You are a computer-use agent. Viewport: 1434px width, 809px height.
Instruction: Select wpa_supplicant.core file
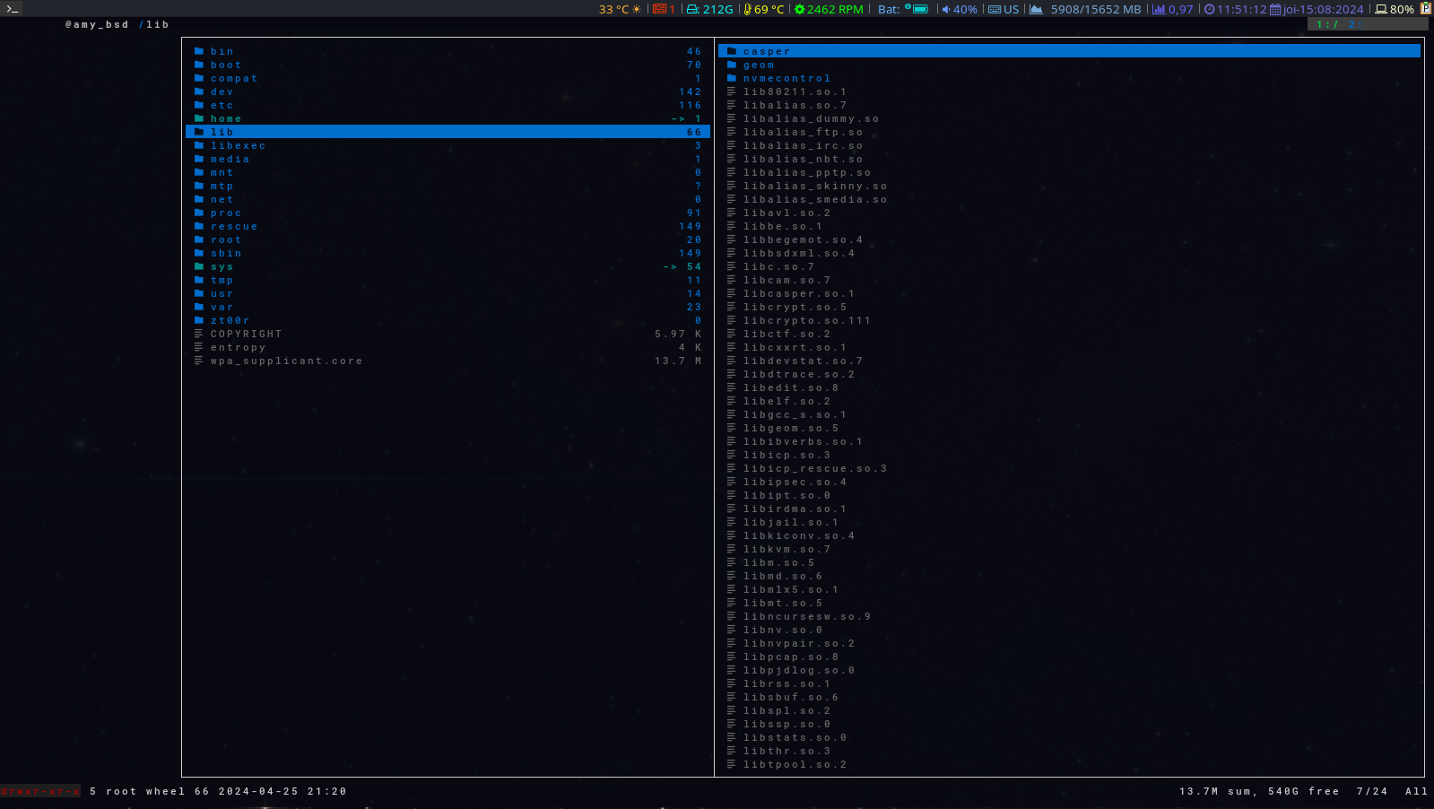coord(286,361)
